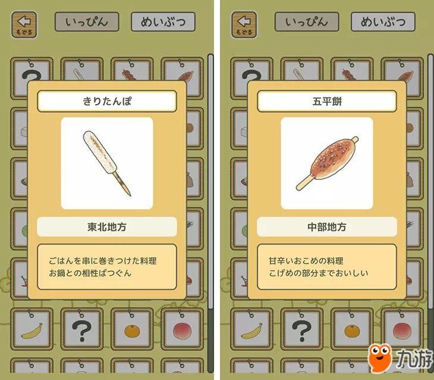This screenshot has height=380, width=434.
Task: Select the peach item in right grid
Action: tap(402, 330)
